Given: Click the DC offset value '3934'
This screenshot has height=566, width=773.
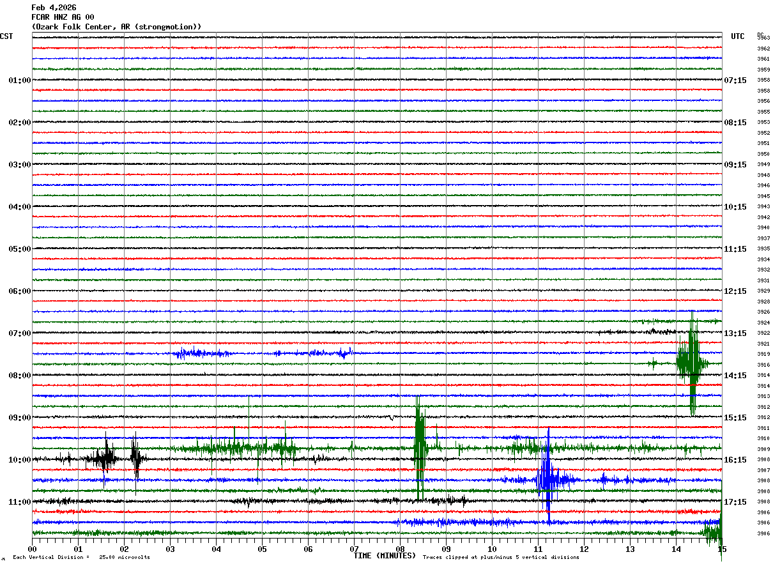Looking at the screenshot, I should [763, 259].
